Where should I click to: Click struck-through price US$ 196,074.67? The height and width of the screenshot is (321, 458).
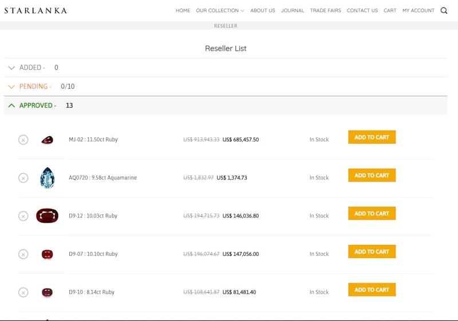(202, 254)
